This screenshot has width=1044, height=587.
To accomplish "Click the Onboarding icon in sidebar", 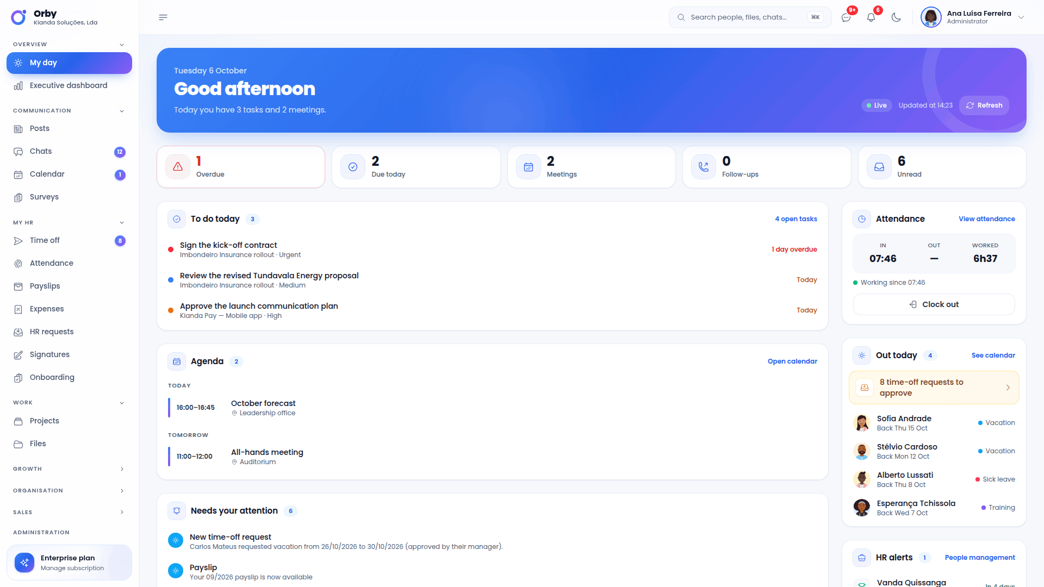I will [x=18, y=378].
